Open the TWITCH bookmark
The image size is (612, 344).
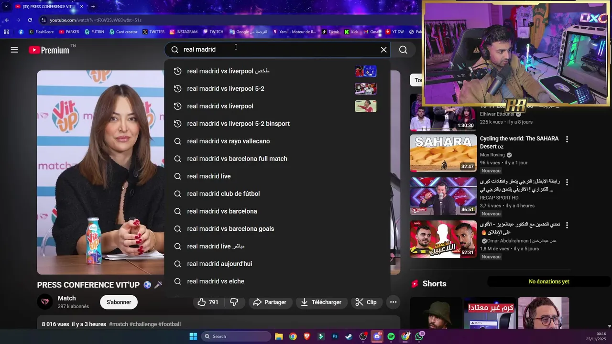[x=213, y=32]
